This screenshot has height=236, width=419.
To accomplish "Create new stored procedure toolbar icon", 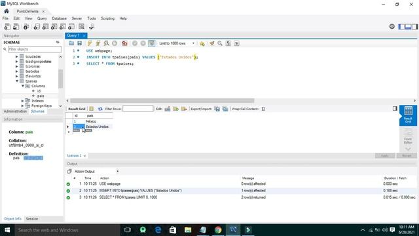I will [63, 26].
